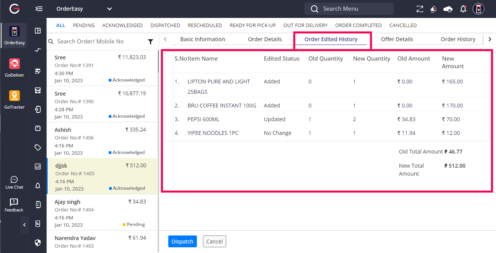Expand the OrderEasy store dropdown
This screenshot has width=496, height=253.
pyautogui.click(x=110, y=9)
